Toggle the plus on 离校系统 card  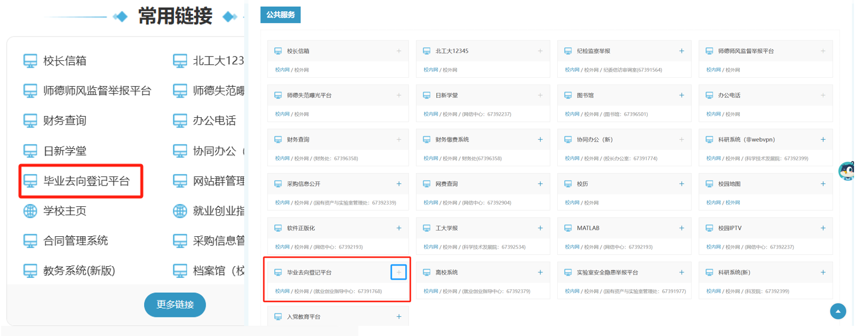point(540,272)
